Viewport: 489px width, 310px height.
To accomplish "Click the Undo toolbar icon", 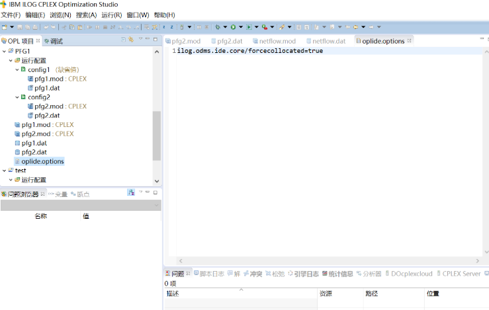I will [46, 27].
